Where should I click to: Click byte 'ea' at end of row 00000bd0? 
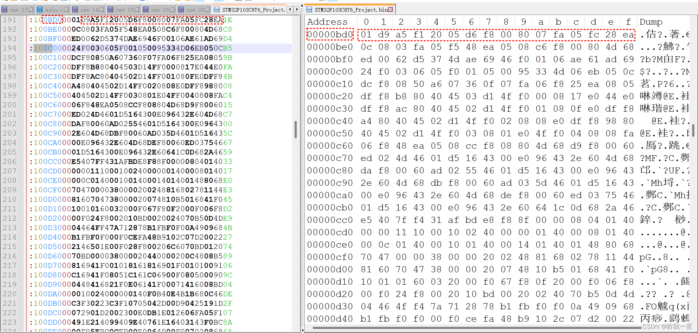click(x=628, y=35)
